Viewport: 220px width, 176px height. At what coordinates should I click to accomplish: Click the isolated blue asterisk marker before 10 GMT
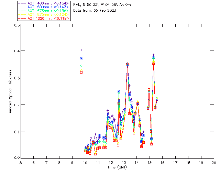coord(81,58)
